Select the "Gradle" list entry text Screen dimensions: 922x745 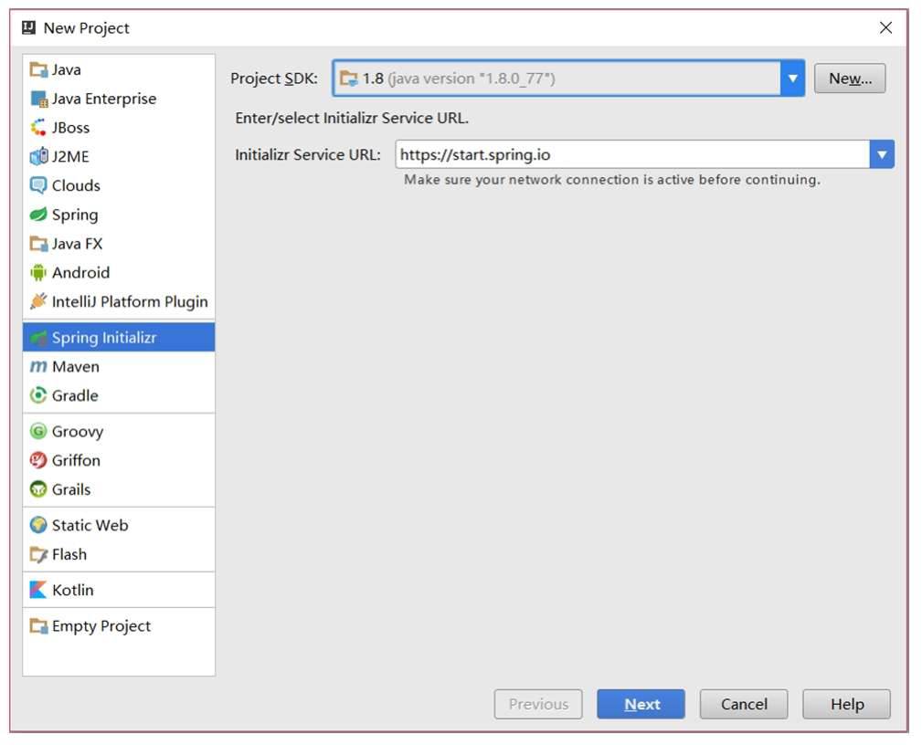(x=75, y=395)
